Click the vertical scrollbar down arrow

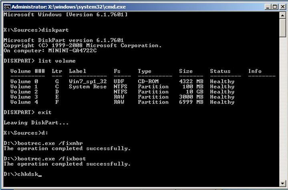[282, 184]
